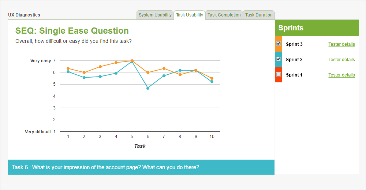The image size is (366, 190).
Task: Click the orange Sprint 3 point at task 6
Action: point(148,72)
